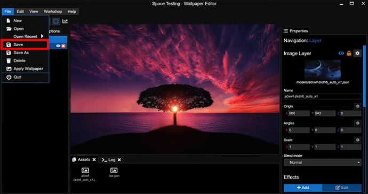Toggle Image Layer visibility eye in Properties
The height and width of the screenshot is (194, 368).
click(341, 53)
